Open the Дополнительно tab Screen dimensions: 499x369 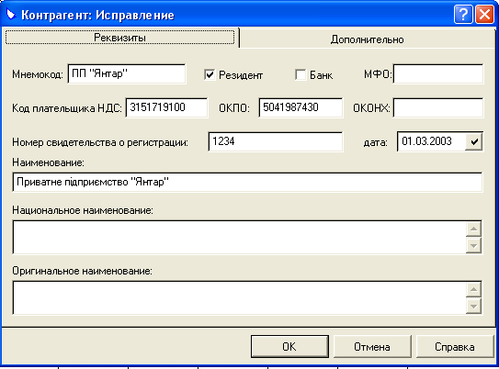click(x=367, y=39)
